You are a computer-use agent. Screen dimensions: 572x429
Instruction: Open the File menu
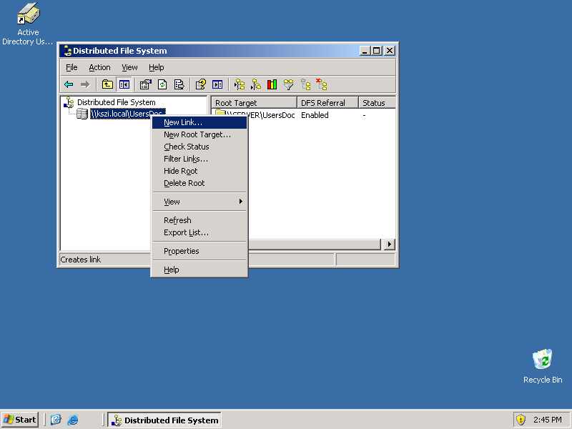[71, 67]
